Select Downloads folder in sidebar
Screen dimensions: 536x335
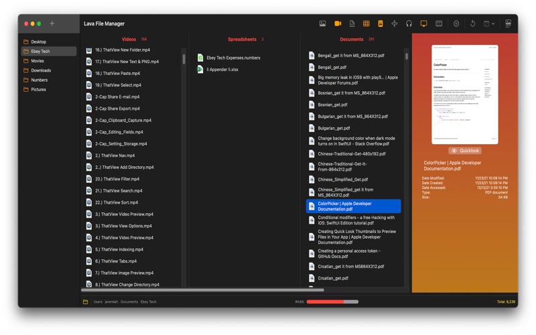[40, 70]
